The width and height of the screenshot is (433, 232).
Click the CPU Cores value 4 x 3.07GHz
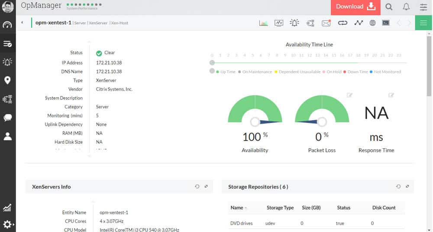112,222
